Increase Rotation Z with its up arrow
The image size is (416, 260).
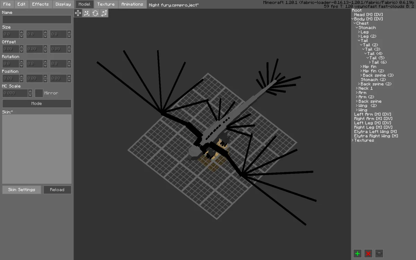click(69, 62)
